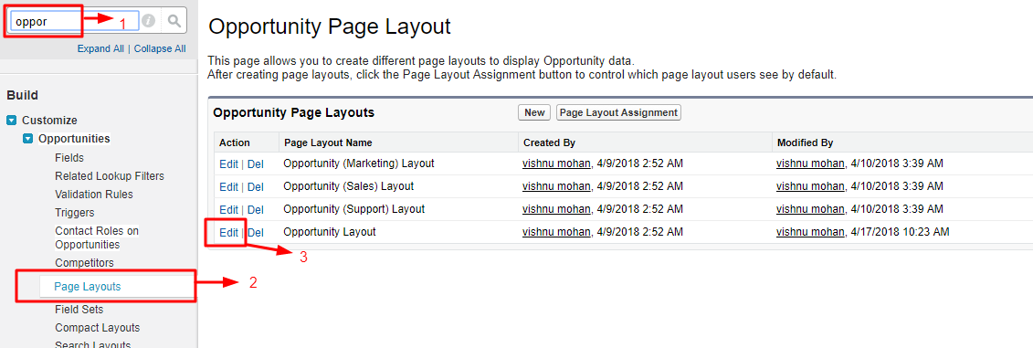
Task: Open vishnu mohan creator link in Sales row
Action: coord(556,185)
